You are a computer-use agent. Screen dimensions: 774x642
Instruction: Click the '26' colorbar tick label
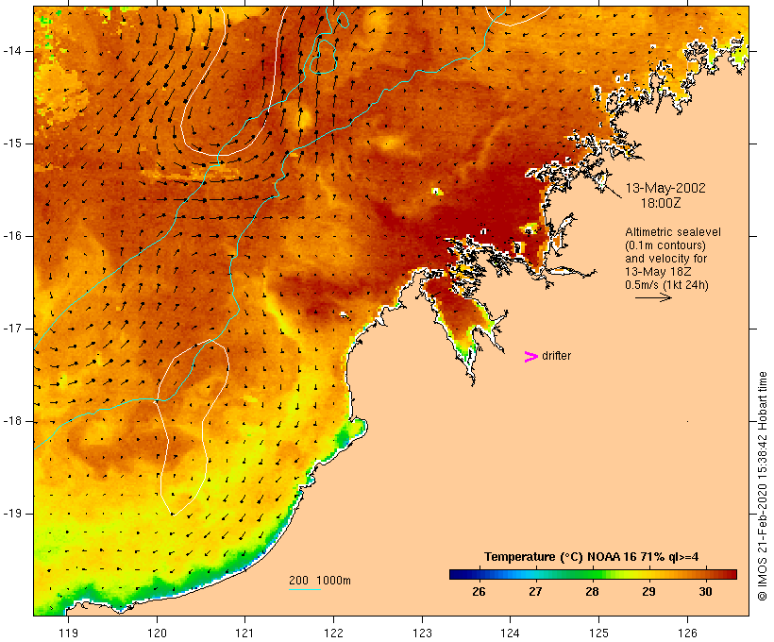(x=479, y=591)
